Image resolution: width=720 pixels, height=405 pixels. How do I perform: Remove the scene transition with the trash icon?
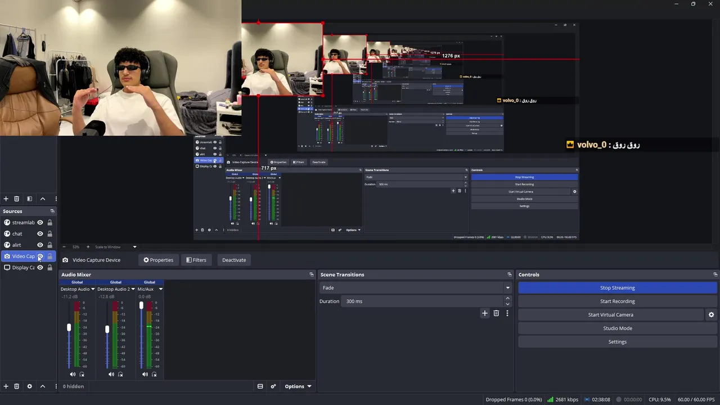[496, 313]
